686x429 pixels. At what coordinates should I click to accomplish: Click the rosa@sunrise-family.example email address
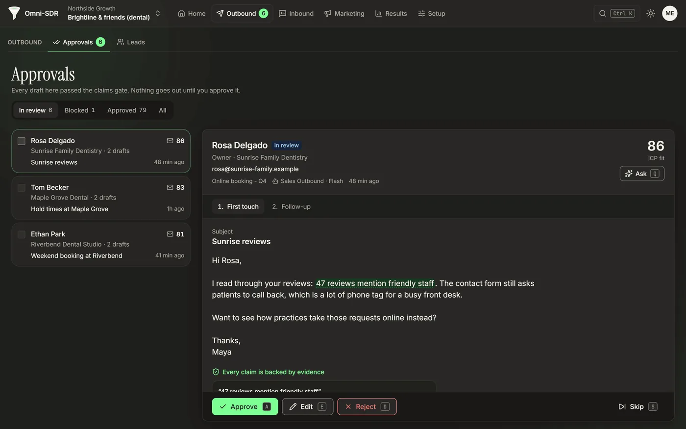255,169
